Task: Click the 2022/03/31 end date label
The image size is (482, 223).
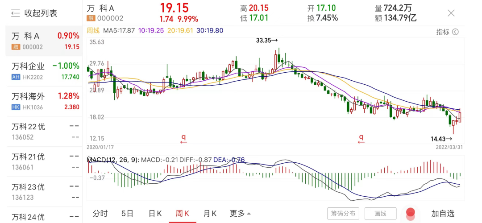Action: (449, 147)
